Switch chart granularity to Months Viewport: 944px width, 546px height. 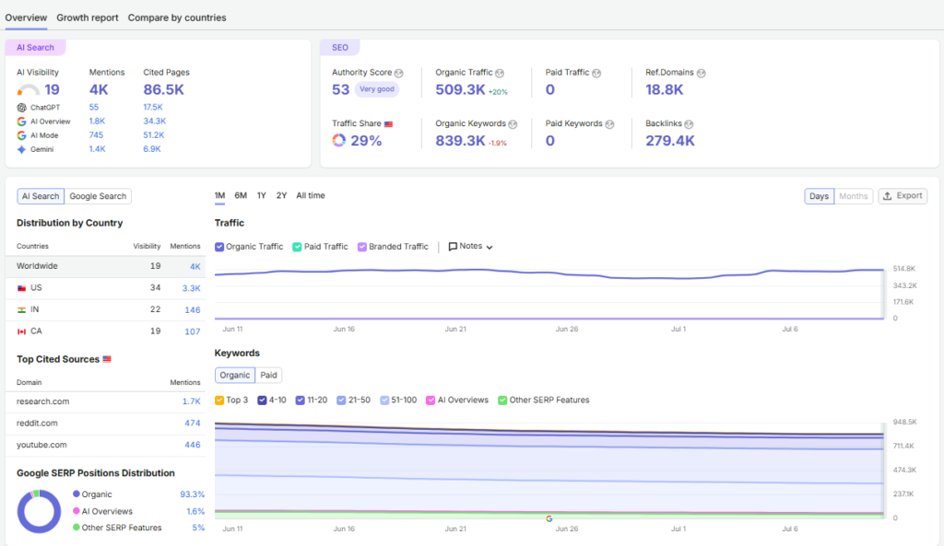[x=853, y=196]
